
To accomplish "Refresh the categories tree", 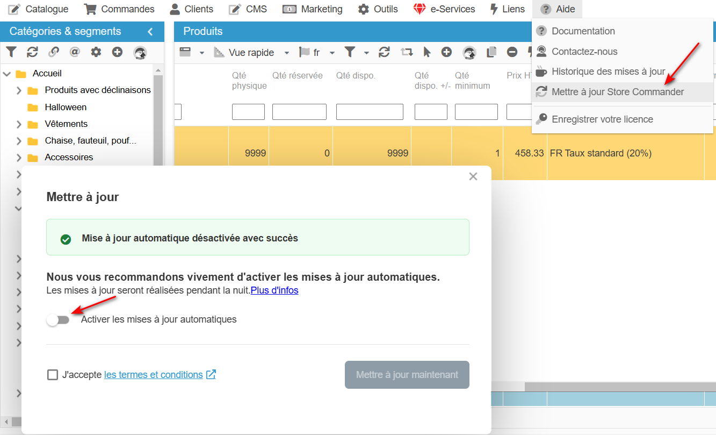I will click(32, 52).
